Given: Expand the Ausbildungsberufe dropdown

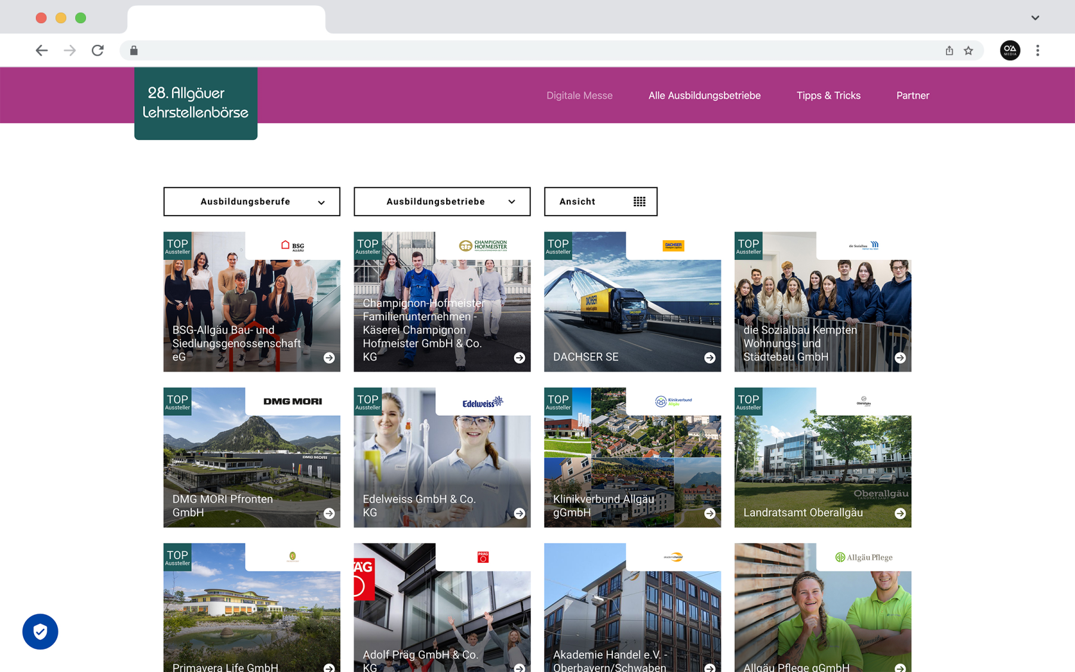Looking at the screenshot, I should pyautogui.click(x=252, y=202).
